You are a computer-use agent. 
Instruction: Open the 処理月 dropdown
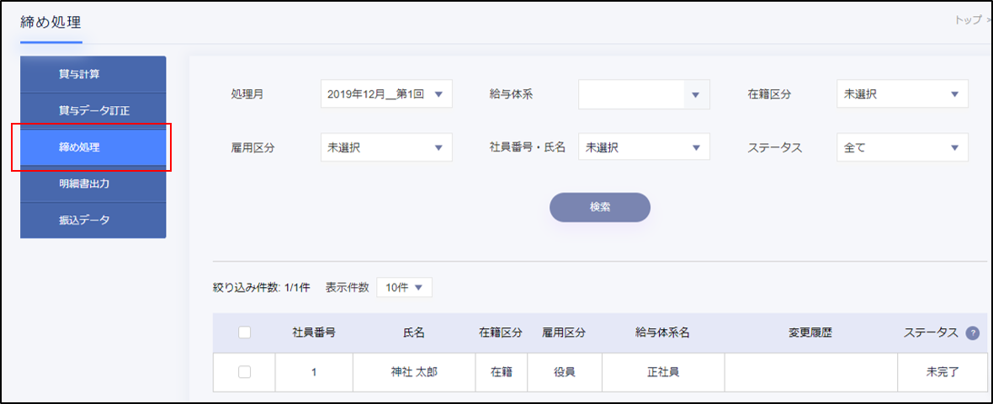pos(386,94)
